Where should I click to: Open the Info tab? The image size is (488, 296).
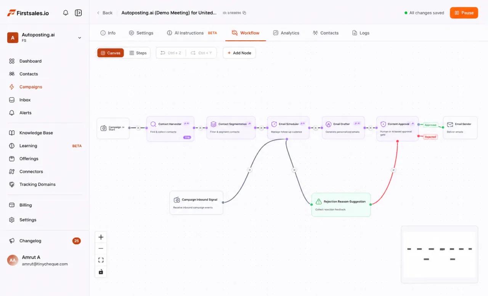click(108, 33)
